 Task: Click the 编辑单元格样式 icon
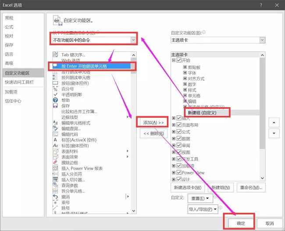click(55, 123)
